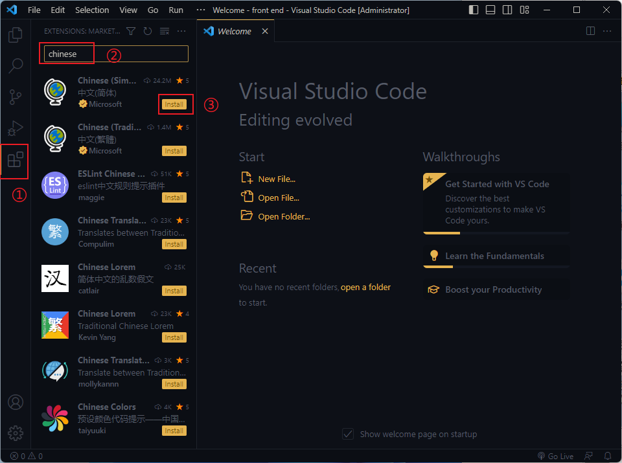Open the Source Control view
This screenshot has width=622, height=463.
coord(16,96)
